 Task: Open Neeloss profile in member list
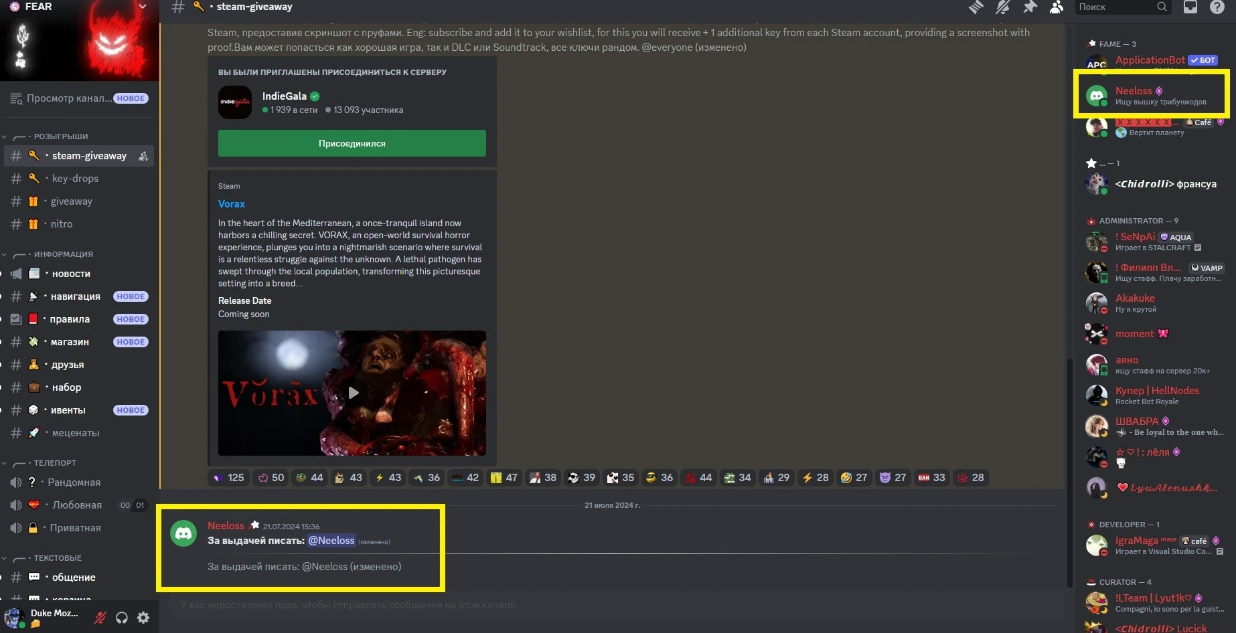point(1156,96)
